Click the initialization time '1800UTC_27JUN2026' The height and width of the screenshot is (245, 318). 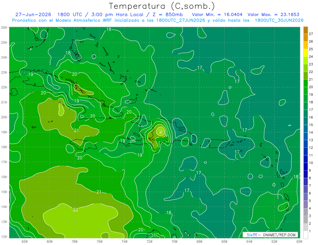click(x=180, y=20)
